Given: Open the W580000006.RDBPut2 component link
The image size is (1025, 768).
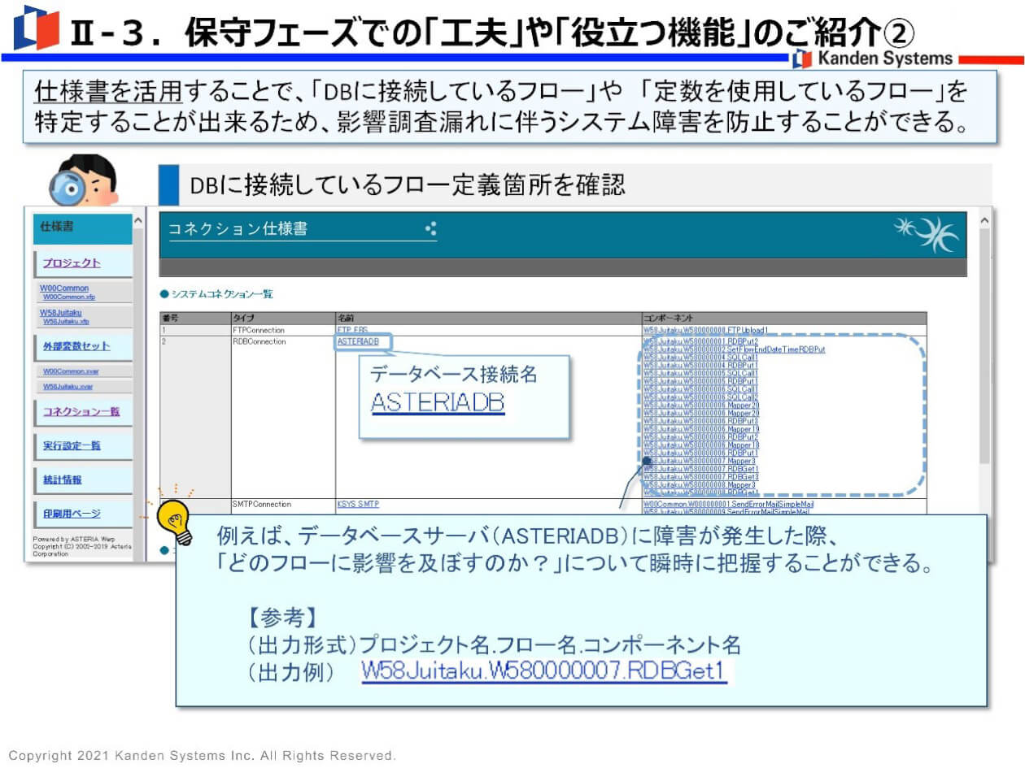Looking at the screenshot, I should (x=701, y=437).
